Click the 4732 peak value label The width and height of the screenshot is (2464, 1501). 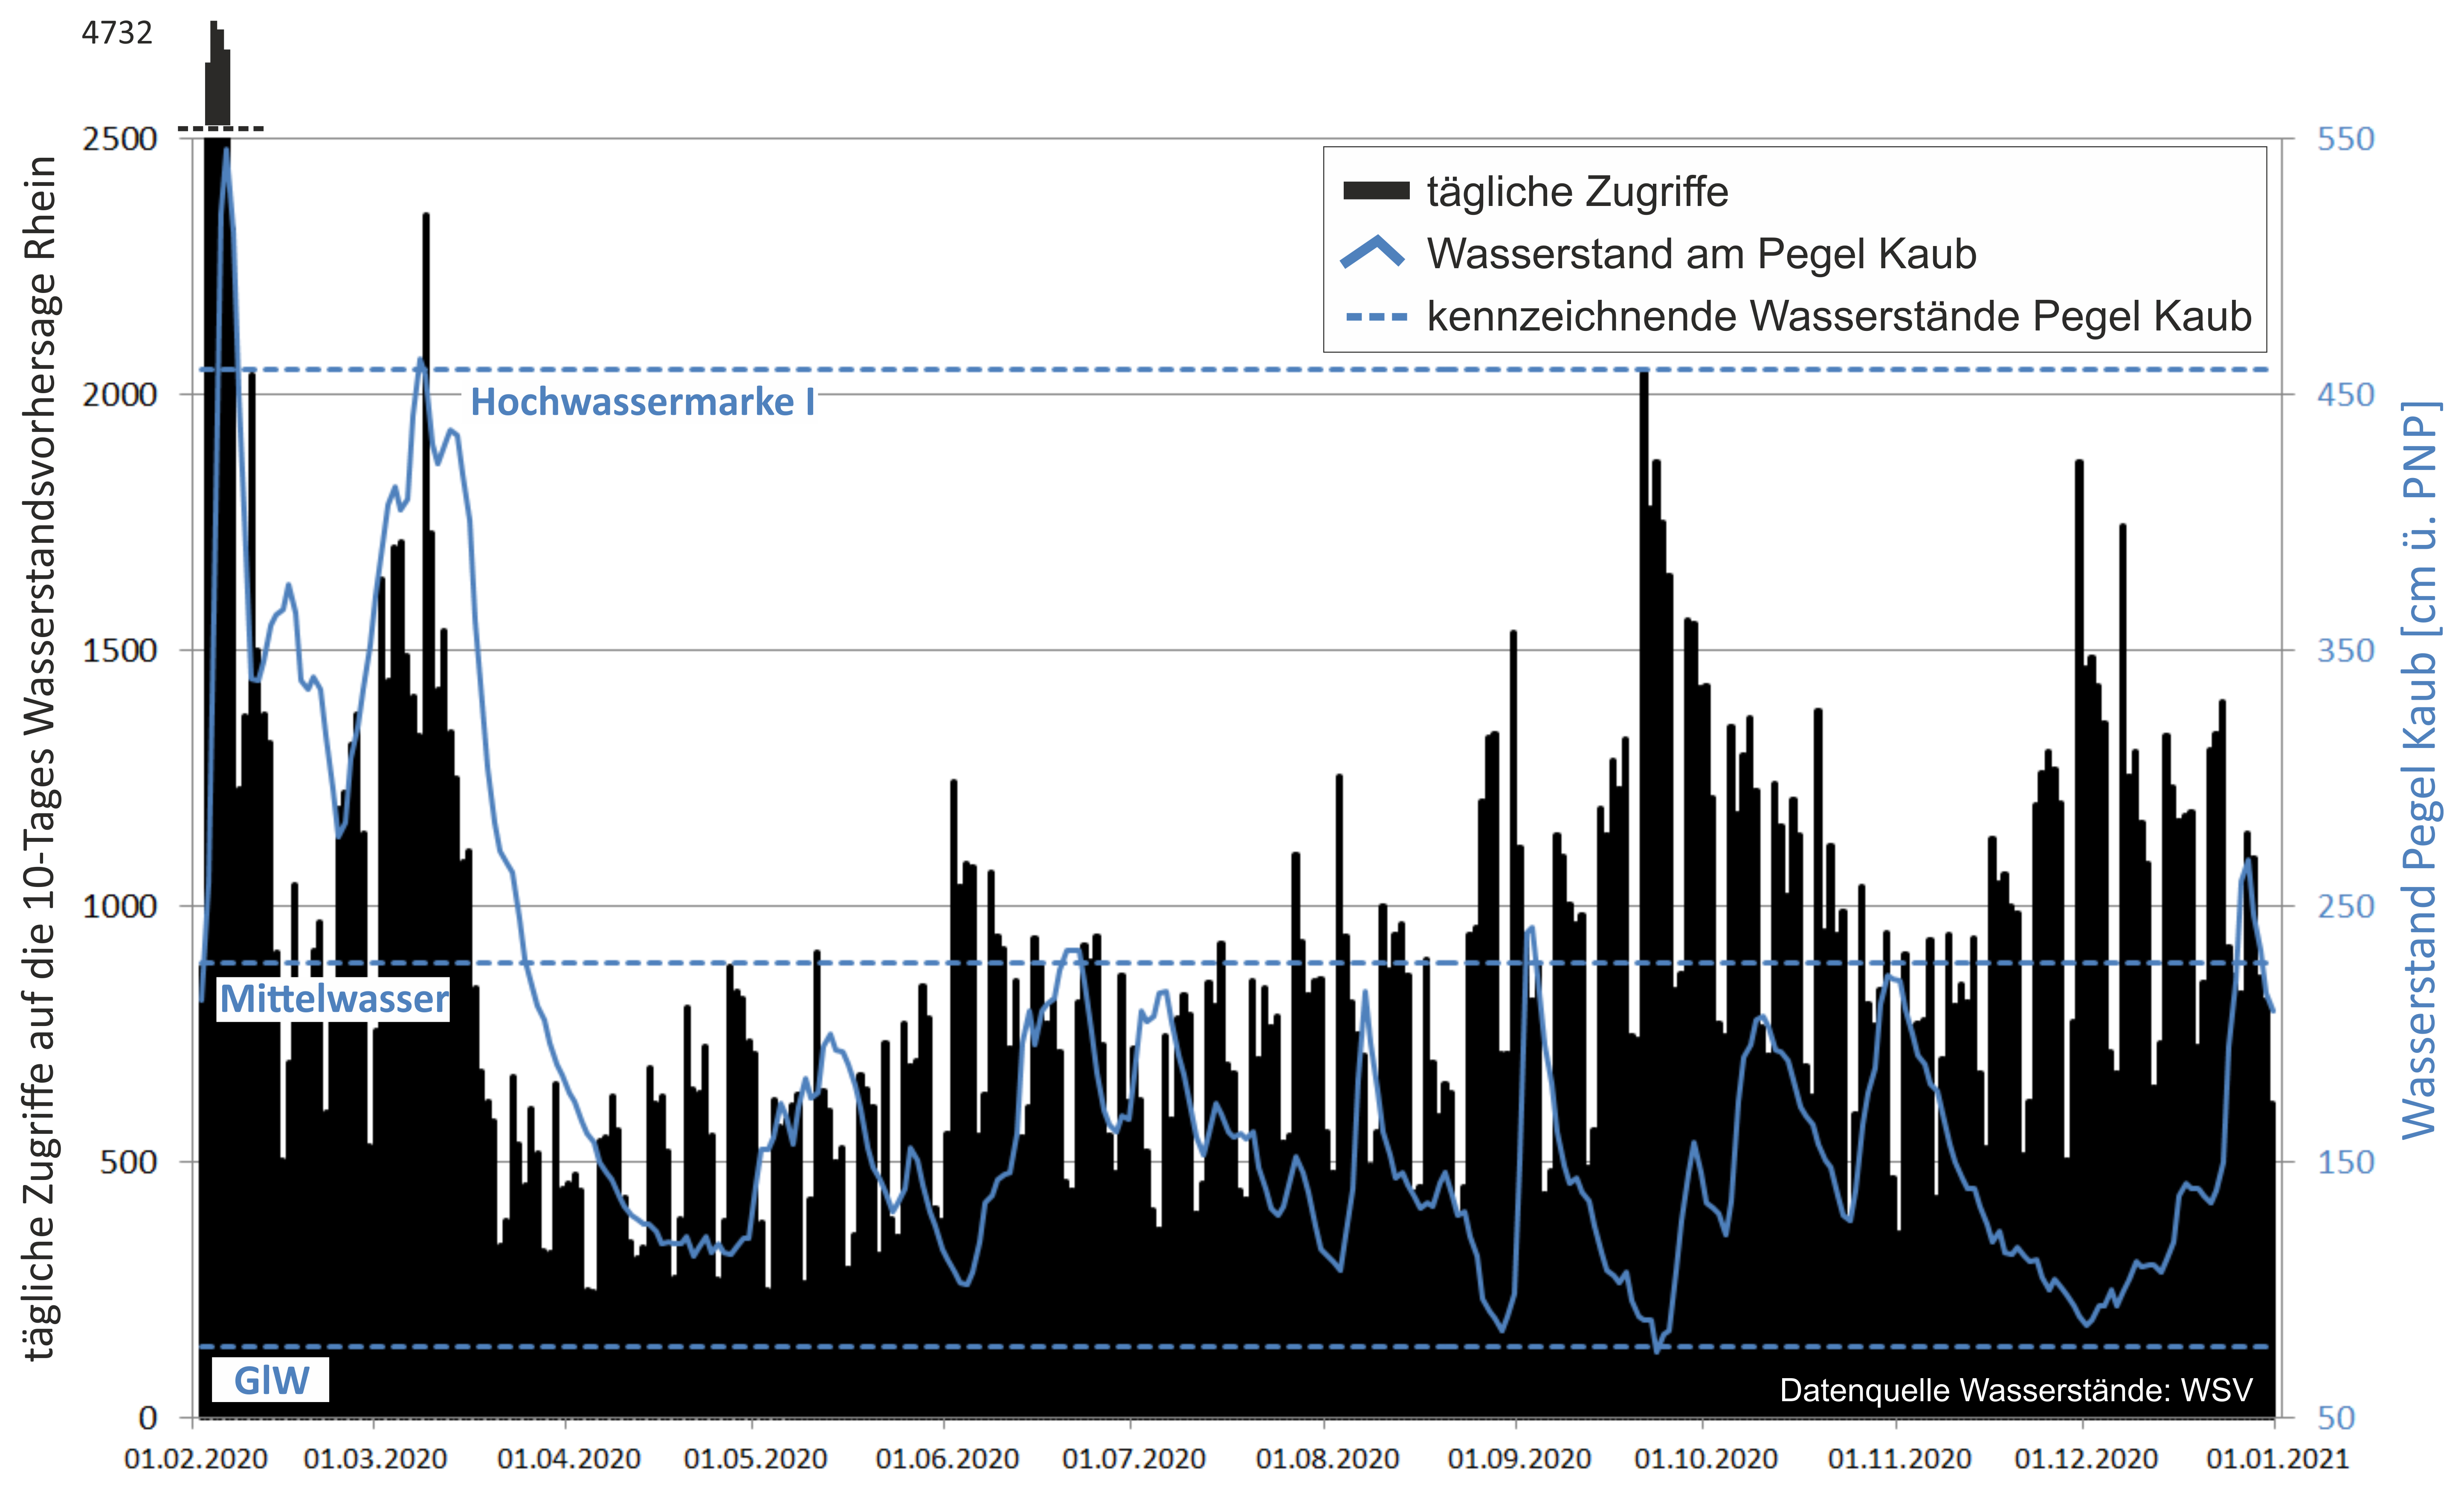point(117,33)
